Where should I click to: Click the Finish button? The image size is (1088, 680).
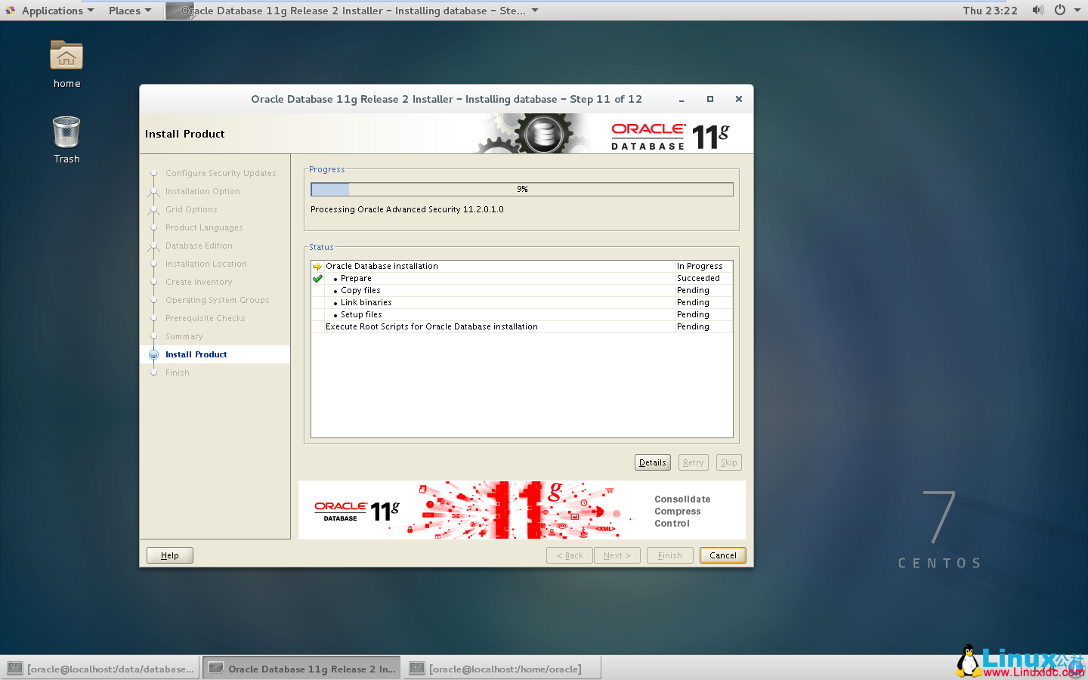point(670,555)
